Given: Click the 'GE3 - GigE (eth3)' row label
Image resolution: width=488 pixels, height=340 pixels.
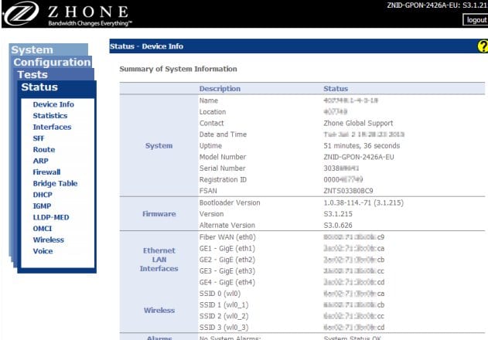Looking at the screenshot, I should point(227,271).
